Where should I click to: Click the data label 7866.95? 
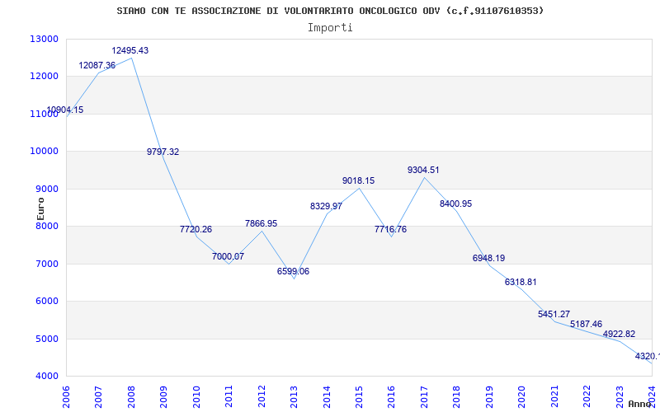[261, 223]
